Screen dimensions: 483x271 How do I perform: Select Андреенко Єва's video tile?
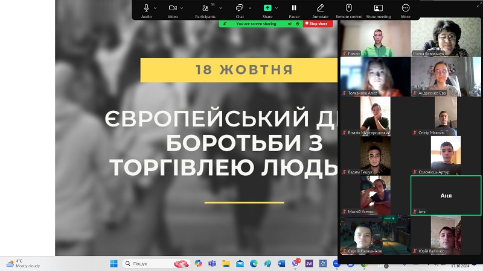pyautogui.click(x=446, y=77)
